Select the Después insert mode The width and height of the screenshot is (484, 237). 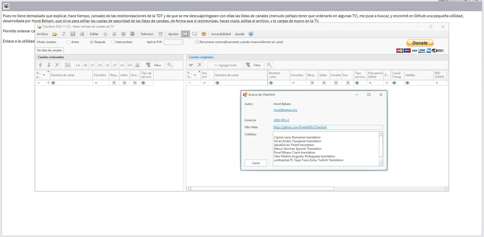tap(92, 42)
